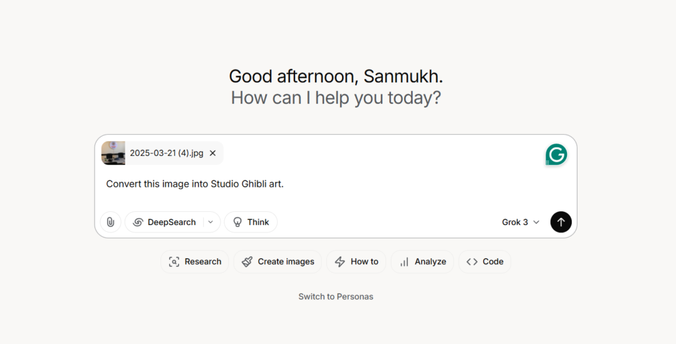Open the attached image thumbnail preview
This screenshot has height=344, width=676.
point(113,153)
